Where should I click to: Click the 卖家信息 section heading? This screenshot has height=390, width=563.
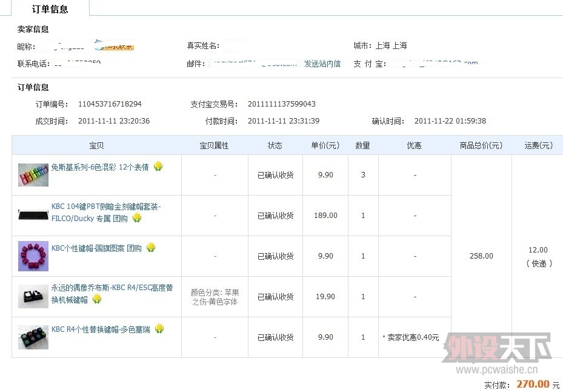click(x=33, y=29)
